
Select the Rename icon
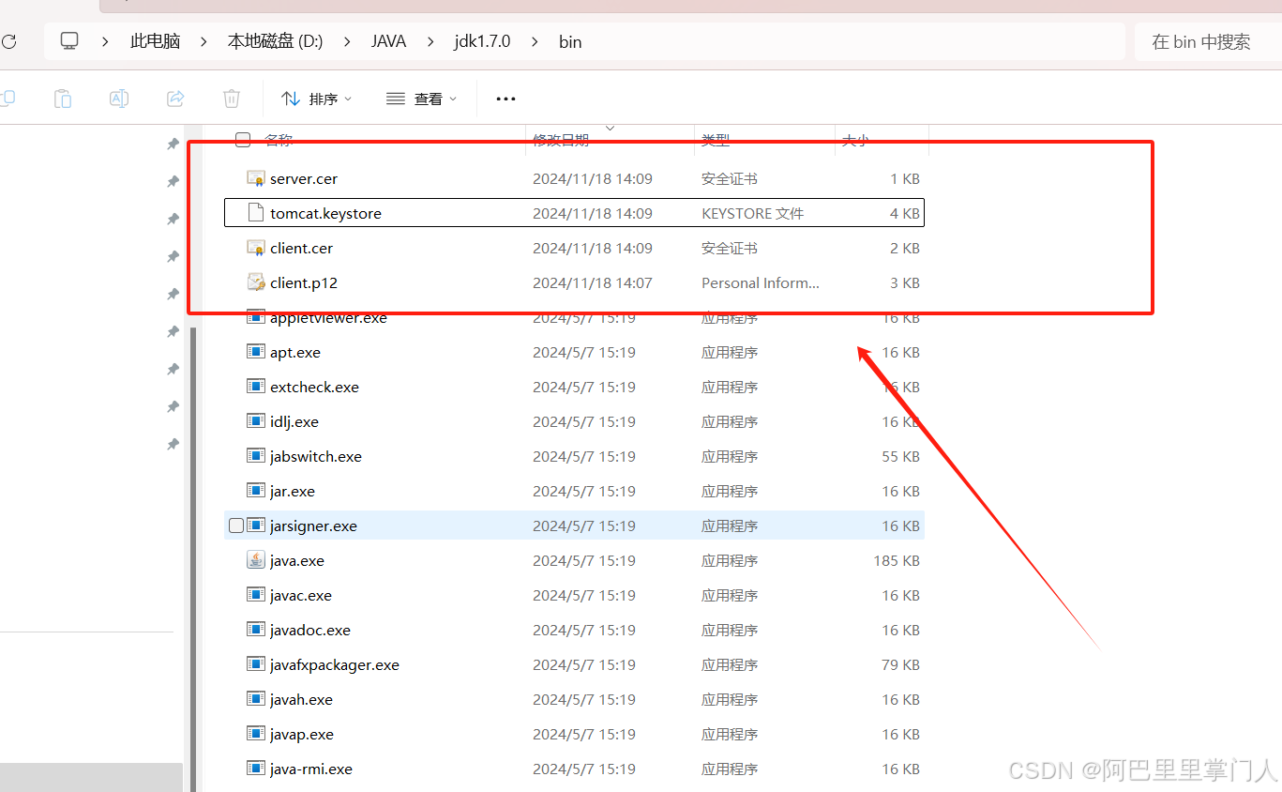118,99
